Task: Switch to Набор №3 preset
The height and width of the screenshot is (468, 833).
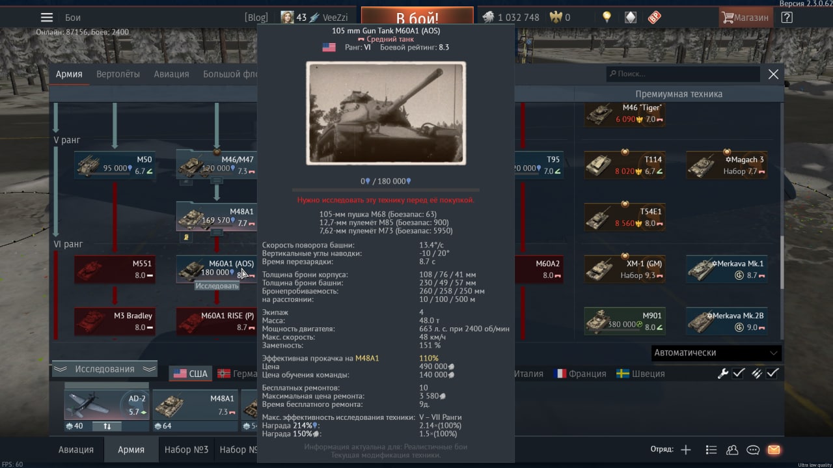Action: (x=186, y=449)
